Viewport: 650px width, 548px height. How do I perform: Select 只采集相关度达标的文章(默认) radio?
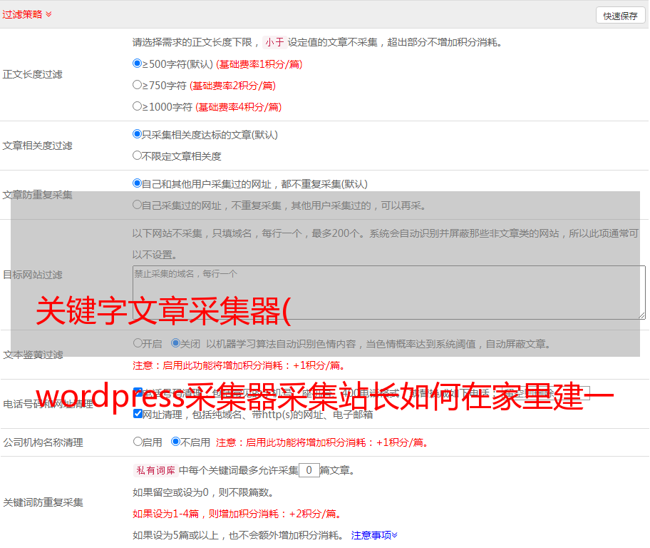[138, 134]
